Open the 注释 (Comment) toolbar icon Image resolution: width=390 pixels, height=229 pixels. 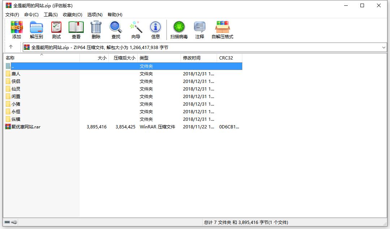coord(199,30)
